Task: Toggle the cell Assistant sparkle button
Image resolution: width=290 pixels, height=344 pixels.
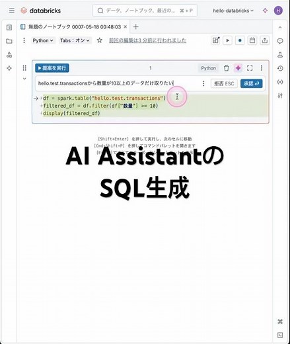Action: [x=238, y=68]
